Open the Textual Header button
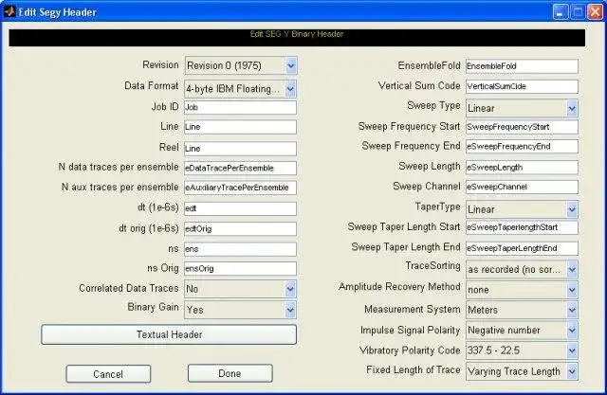Screen dimensions: 607x395 (x=169, y=334)
